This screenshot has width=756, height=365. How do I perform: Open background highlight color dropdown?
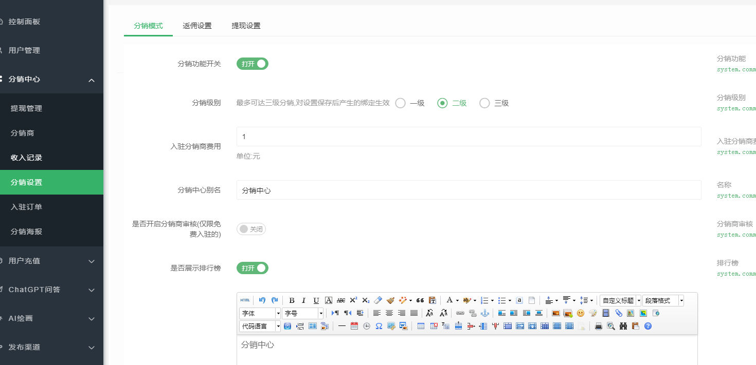coord(475,300)
